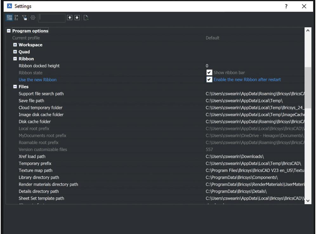The image size is (316, 234).
Task: Click the settings search input field
Action: coord(52,18)
